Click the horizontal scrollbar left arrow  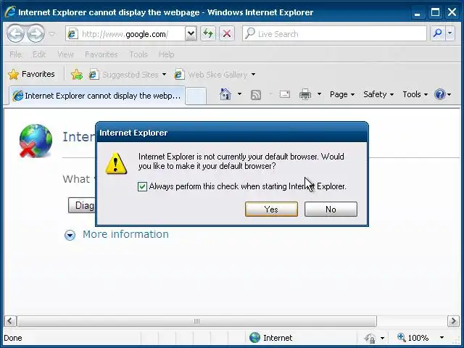(x=9, y=320)
